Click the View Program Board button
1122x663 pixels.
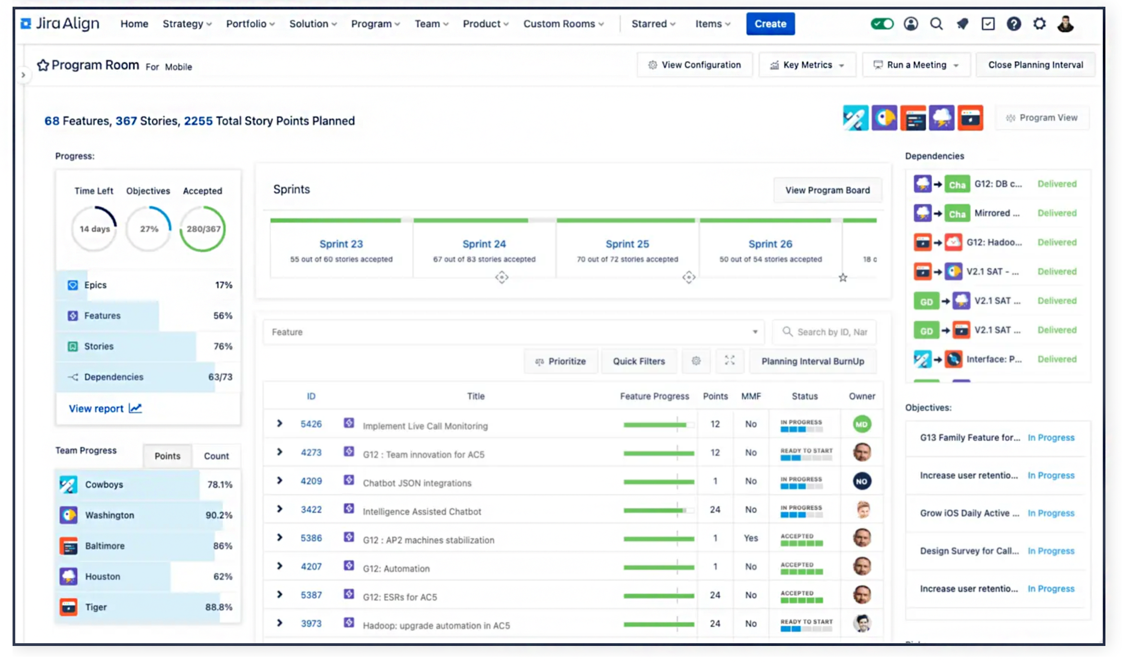click(827, 190)
